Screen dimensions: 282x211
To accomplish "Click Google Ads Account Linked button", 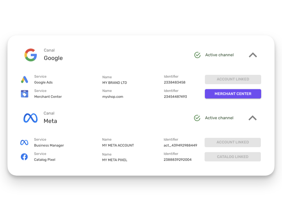I will click(x=233, y=79).
